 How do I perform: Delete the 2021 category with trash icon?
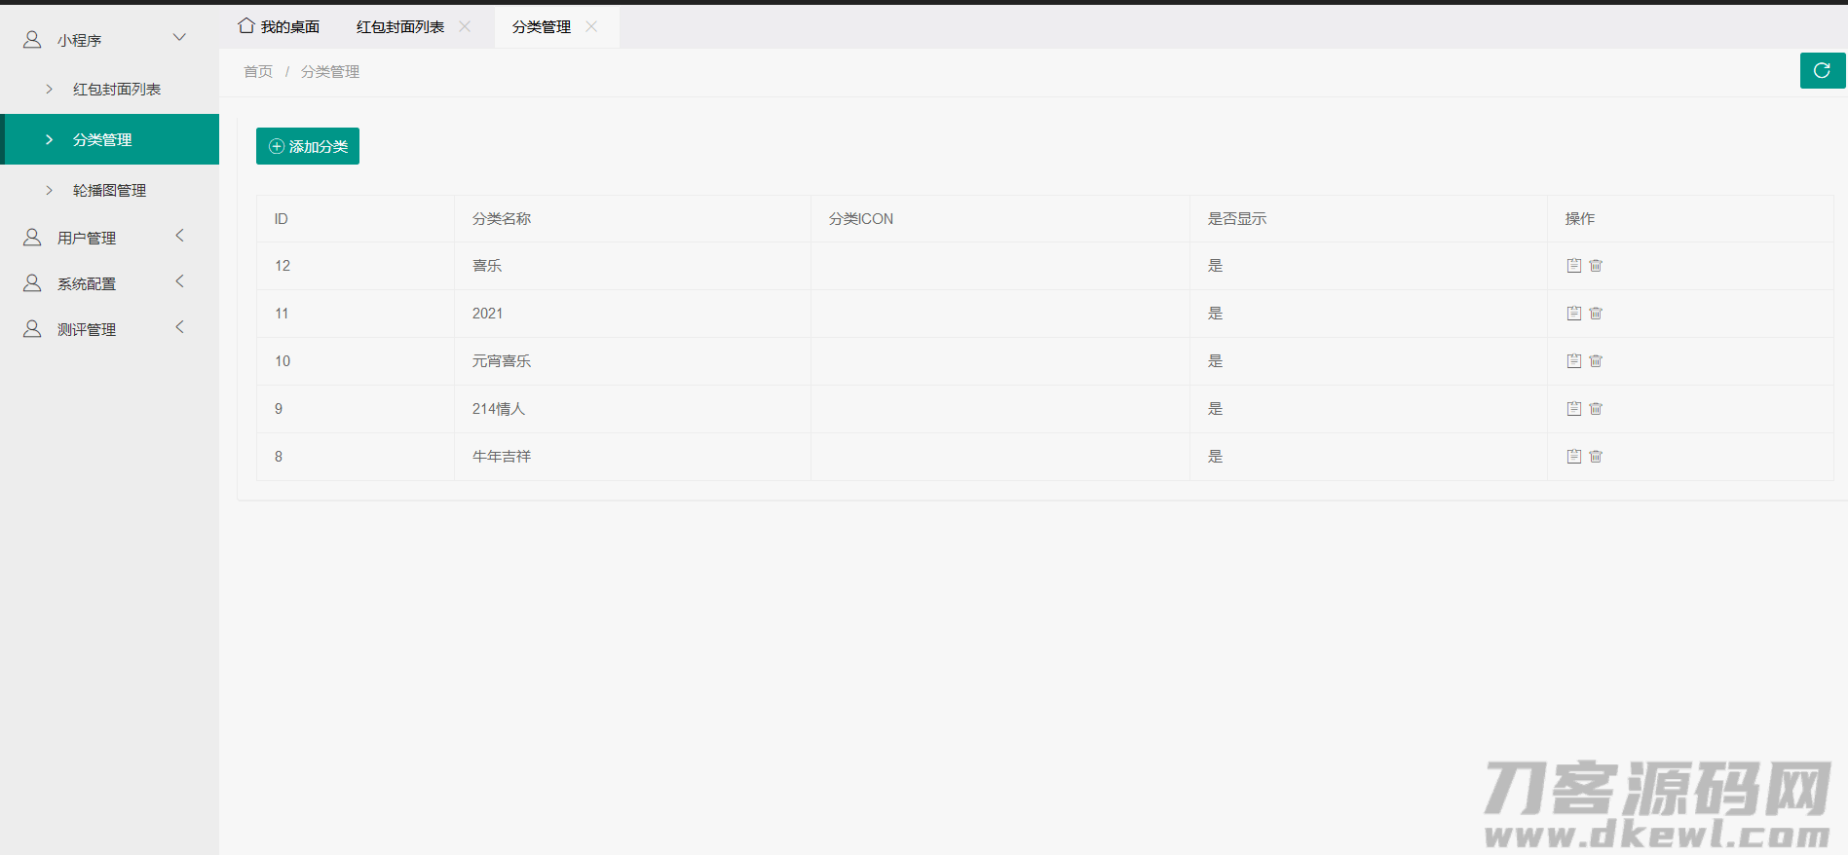(x=1596, y=313)
